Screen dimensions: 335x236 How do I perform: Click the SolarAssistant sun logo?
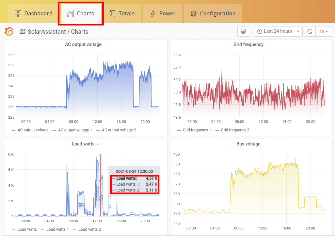[9, 31]
